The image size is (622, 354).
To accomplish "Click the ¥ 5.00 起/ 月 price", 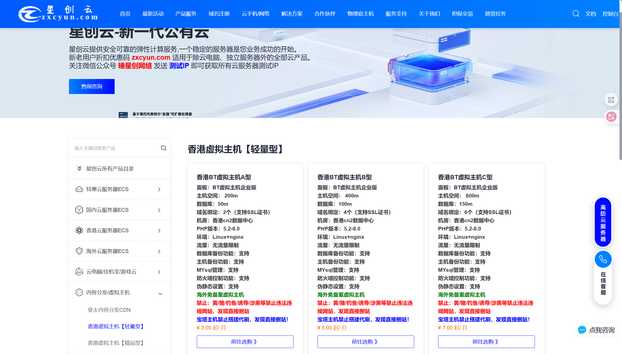I will click(x=332, y=328).
